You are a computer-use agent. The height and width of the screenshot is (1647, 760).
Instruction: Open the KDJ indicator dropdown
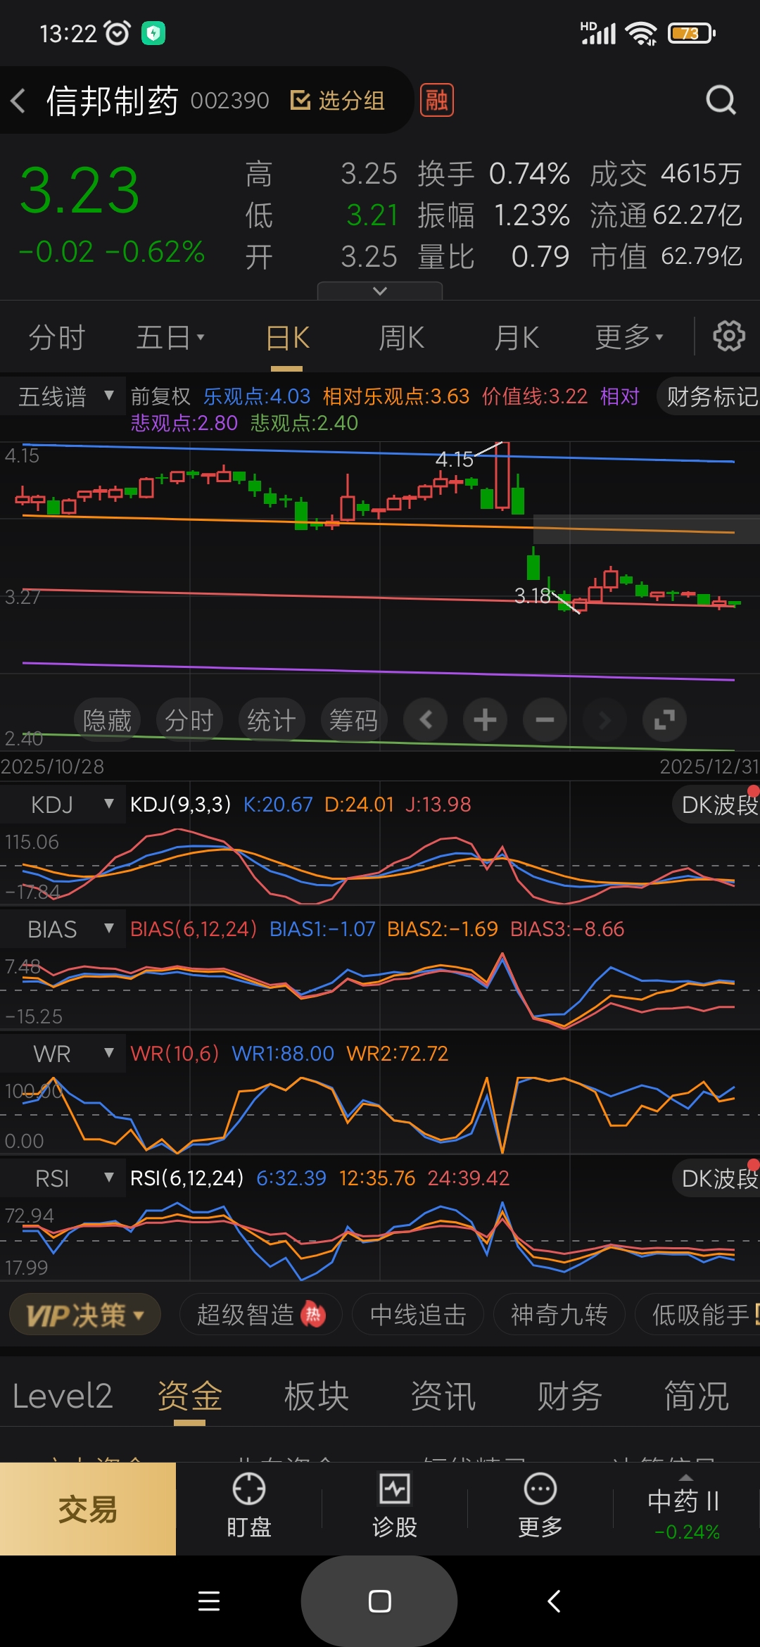click(x=63, y=804)
